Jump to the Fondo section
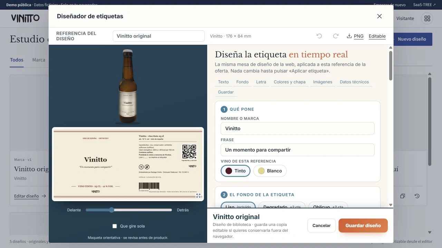Viewport: 442px width, 248px height. coord(242,82)
